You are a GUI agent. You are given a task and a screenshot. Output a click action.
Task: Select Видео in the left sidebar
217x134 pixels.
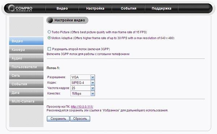[26, 41]
